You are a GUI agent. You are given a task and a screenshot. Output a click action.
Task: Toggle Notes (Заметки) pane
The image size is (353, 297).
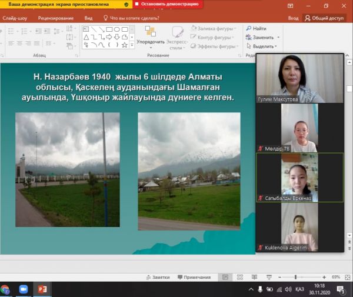(x=157, y=277)
